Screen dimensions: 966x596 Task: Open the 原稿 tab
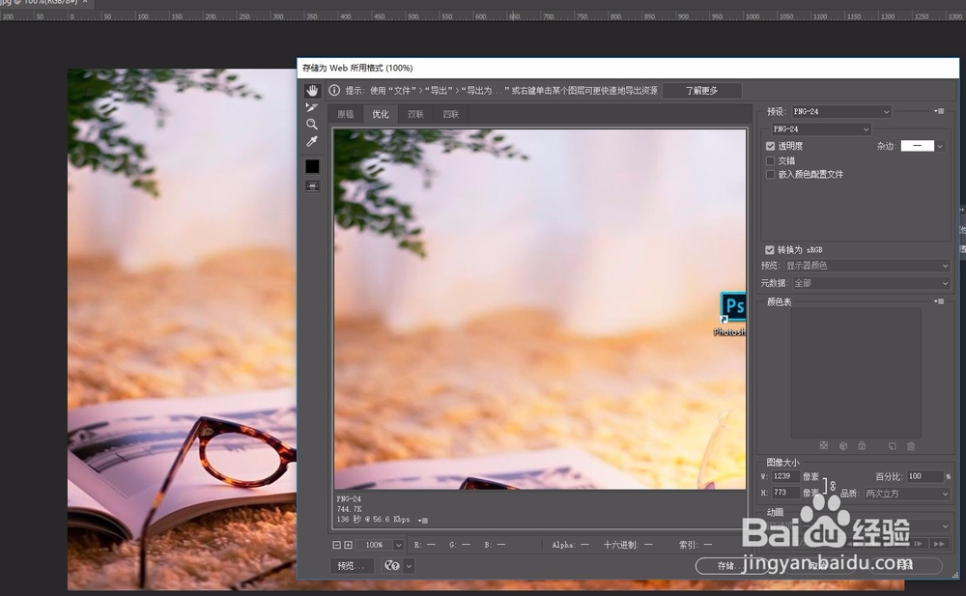(346, 114)
